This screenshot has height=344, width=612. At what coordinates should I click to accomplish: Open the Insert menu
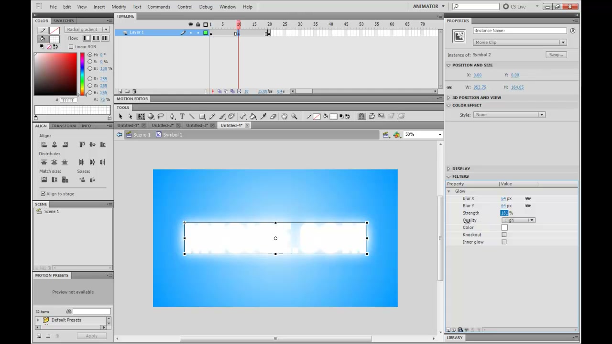coord(99,7)
